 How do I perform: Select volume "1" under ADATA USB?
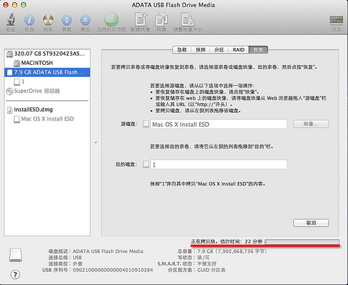[47, 82]
